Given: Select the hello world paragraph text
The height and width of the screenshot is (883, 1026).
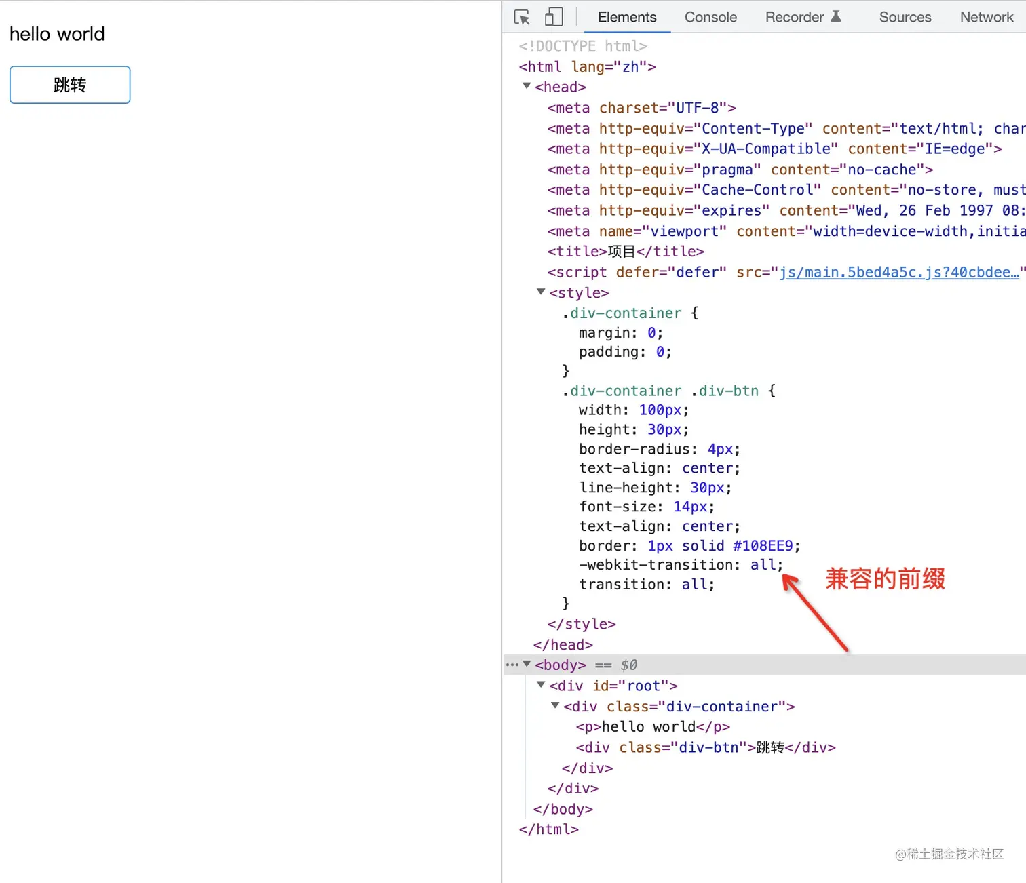Looking at the screenshot, I should pyautogui.click(x=57, y=34).
